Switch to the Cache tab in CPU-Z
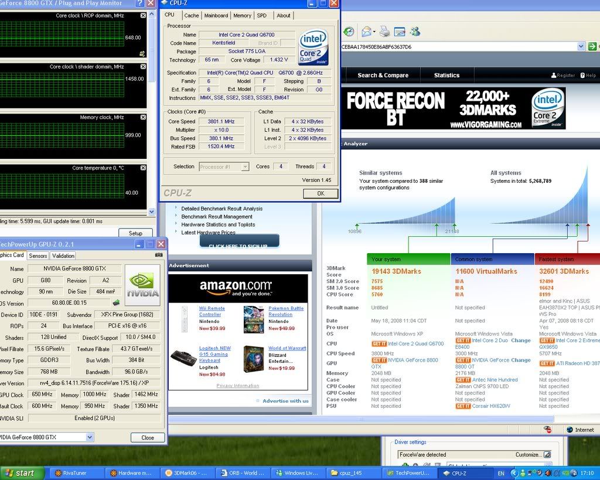Image resolution: width=600 pixels, height=480 pixels. point(192,16)
